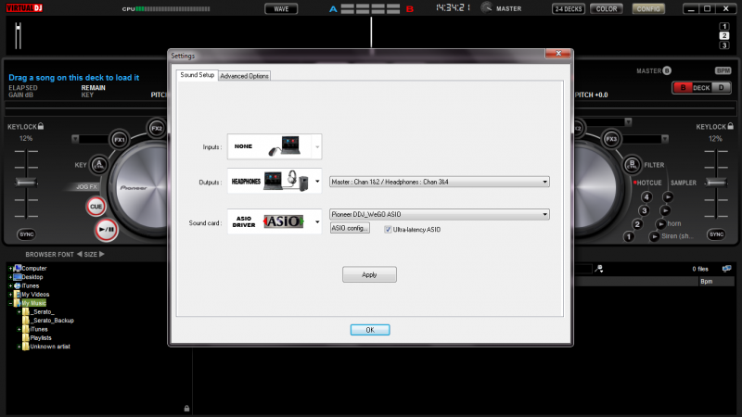This screenshot has width=742, height=417.
Task: Switch to the Advanced Options tab
Action: tap(245, 75)
